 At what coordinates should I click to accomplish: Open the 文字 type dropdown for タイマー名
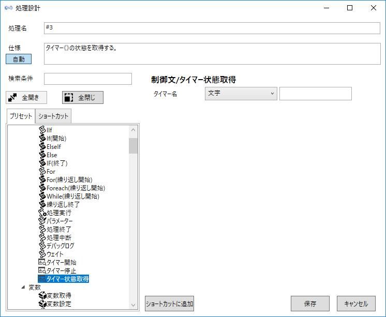click(241, 94)
